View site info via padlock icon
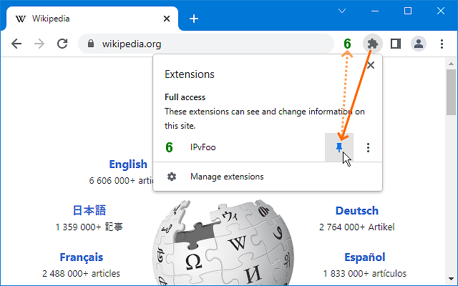The image size is (458, 286). click(91, 44)
